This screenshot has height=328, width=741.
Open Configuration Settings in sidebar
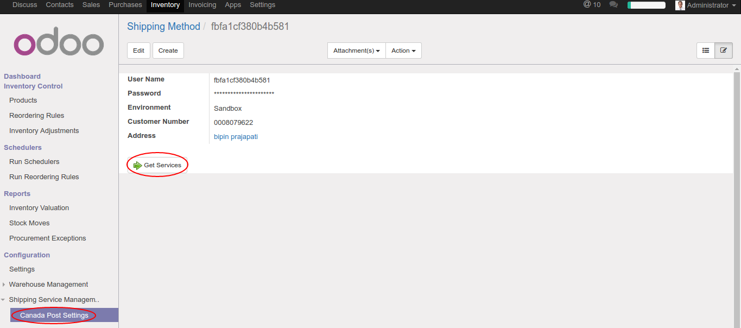(22, 269)
